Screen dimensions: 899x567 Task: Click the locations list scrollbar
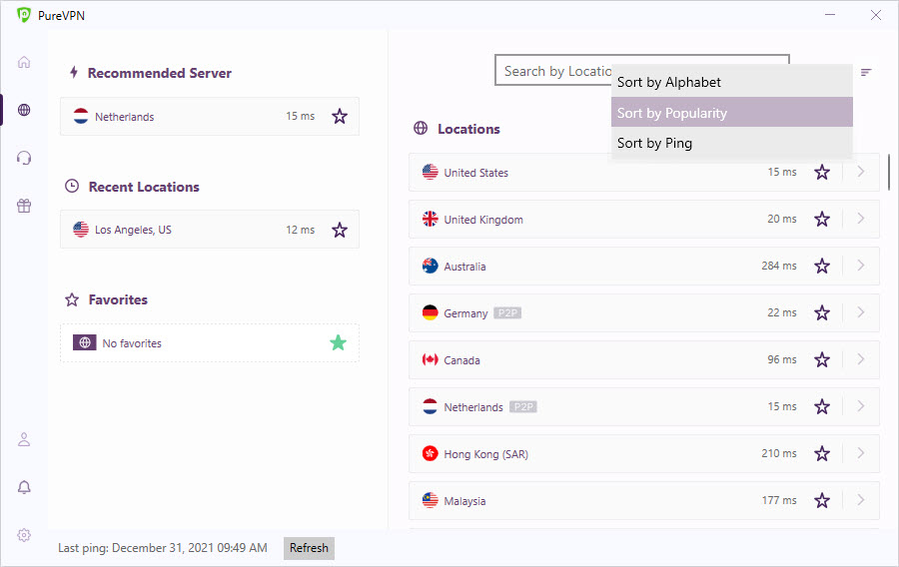click(889, 172)
